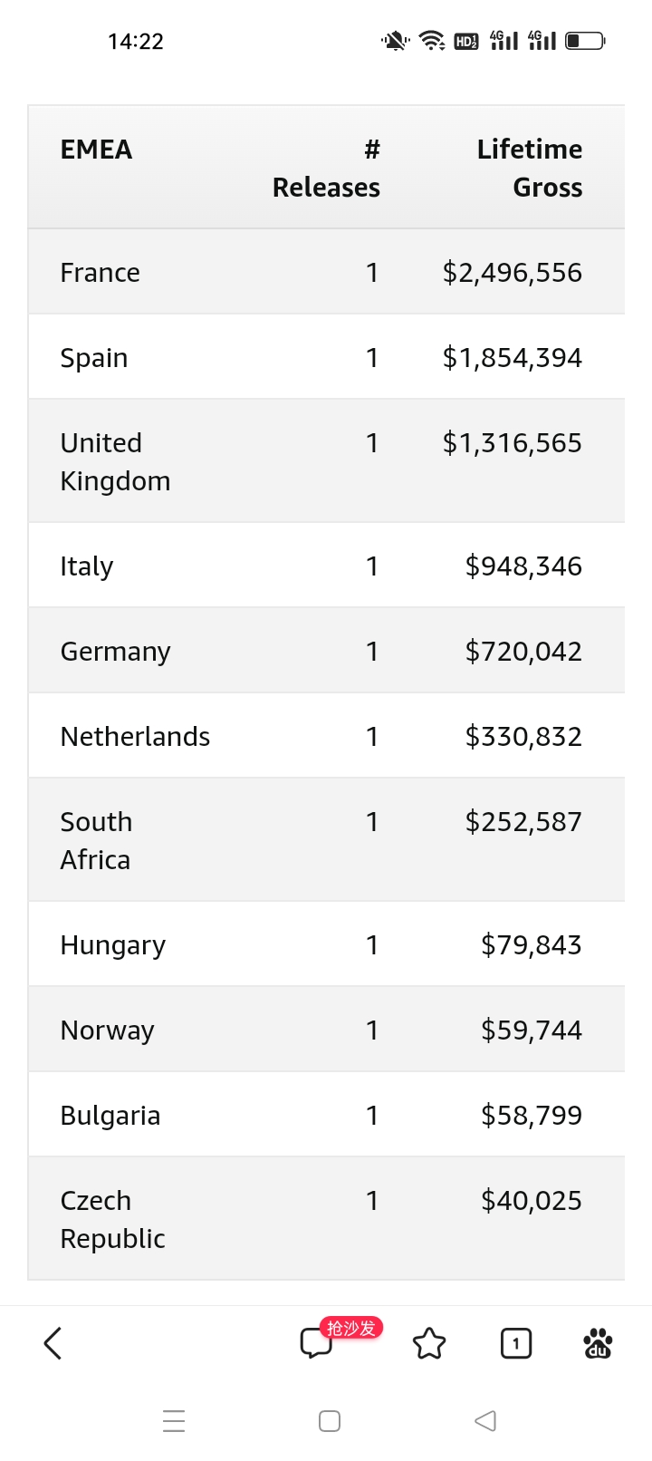Select the Germany row
The width and height of the screenshot is (652, 1461).
[x=326, y=651]
